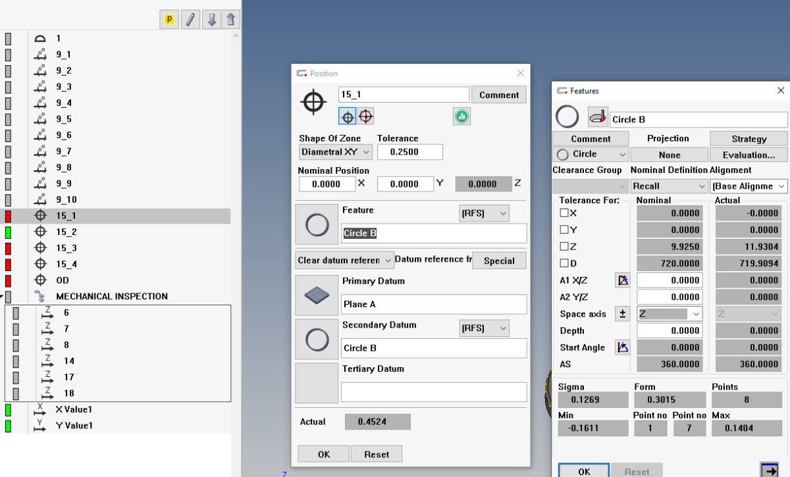
Task: Select the red-ringed position symbol button
Action: [x=366, y=116]
